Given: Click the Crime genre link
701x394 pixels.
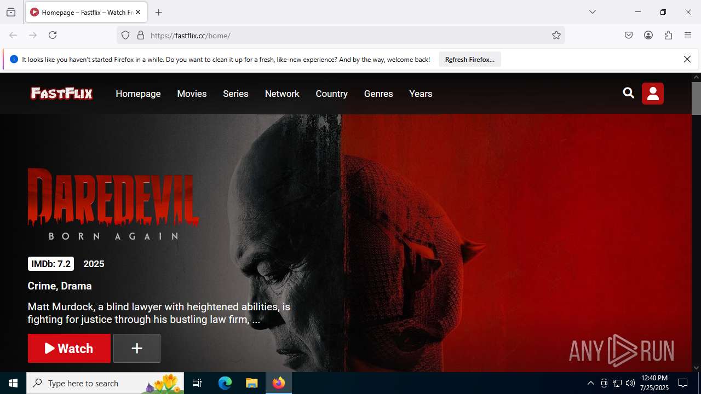Looking at the screenshot, I should pos(42,286).
